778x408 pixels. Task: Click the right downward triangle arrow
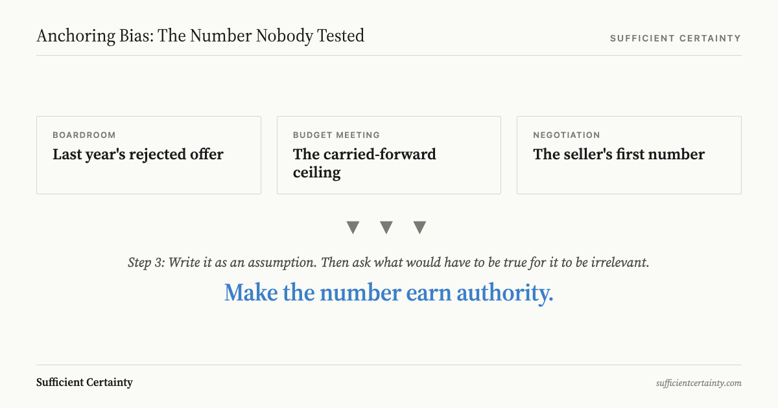(x=420, y=227)
